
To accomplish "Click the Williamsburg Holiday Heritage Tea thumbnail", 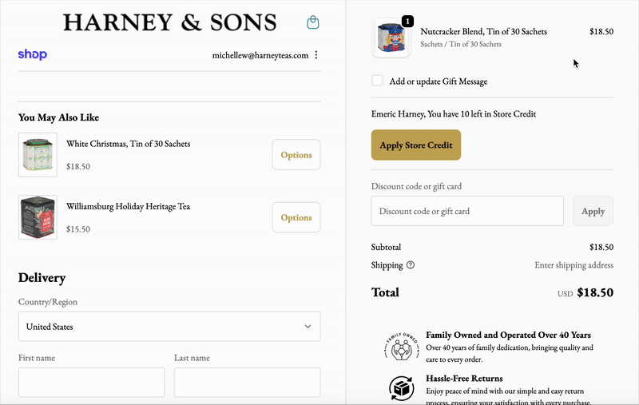I will tap(38, 217).
